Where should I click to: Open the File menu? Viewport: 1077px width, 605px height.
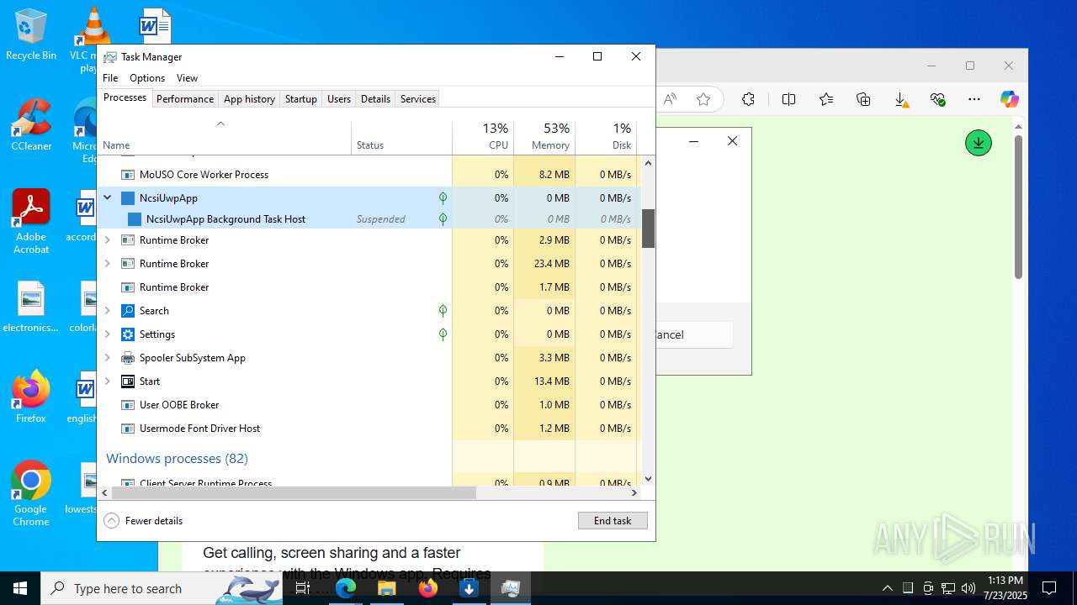[110, 78]
